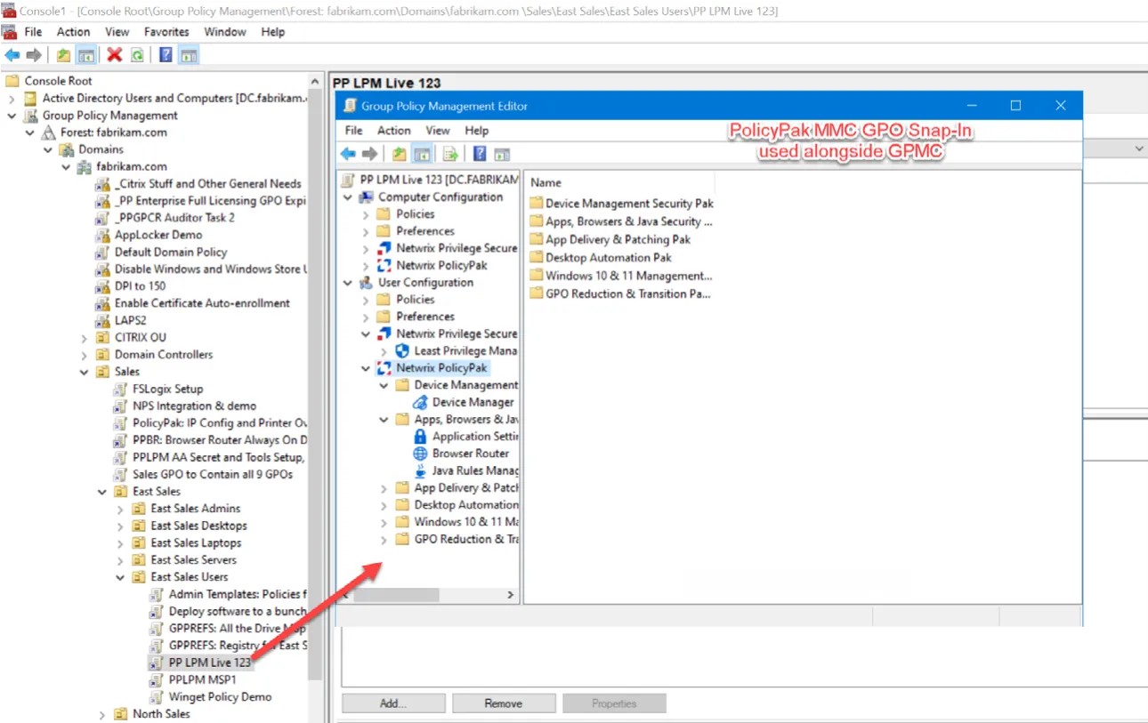The height and width of the screenshot is (723, 1148).
Task: Click Up One Level icon in Editor toolbar
Action: (x=399, y=154)
